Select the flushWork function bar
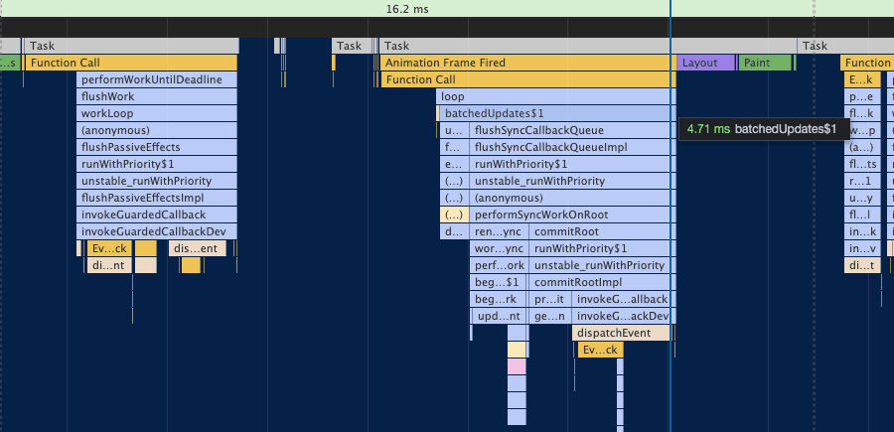The image size is (894, 432). (157, 96)
